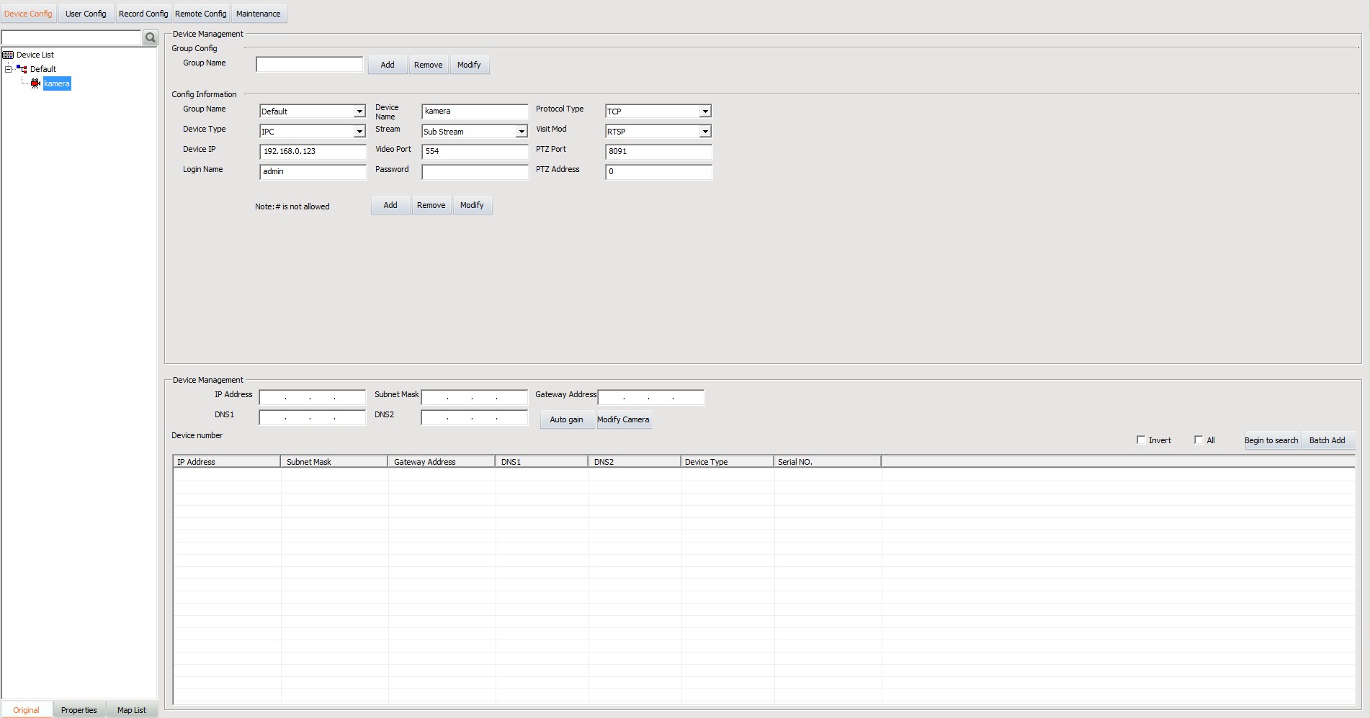This screenshot has height=718, width=1370.
Task: Click the Batch Add button
Action: 1328,440
